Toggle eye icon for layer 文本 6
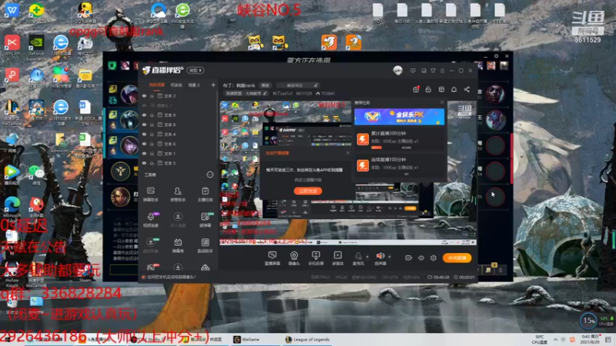 [144, 144]
